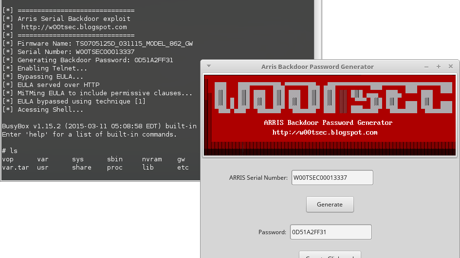This screenshot has height=258, width=460.
Task: Click the BusyBox v1.15.2 version line
Action: (x=99, y=126)
